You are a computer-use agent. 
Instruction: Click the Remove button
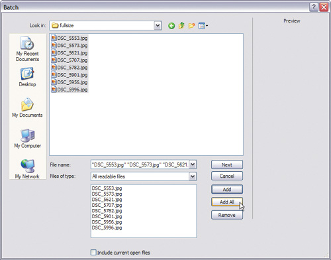[x=227, y=215]
